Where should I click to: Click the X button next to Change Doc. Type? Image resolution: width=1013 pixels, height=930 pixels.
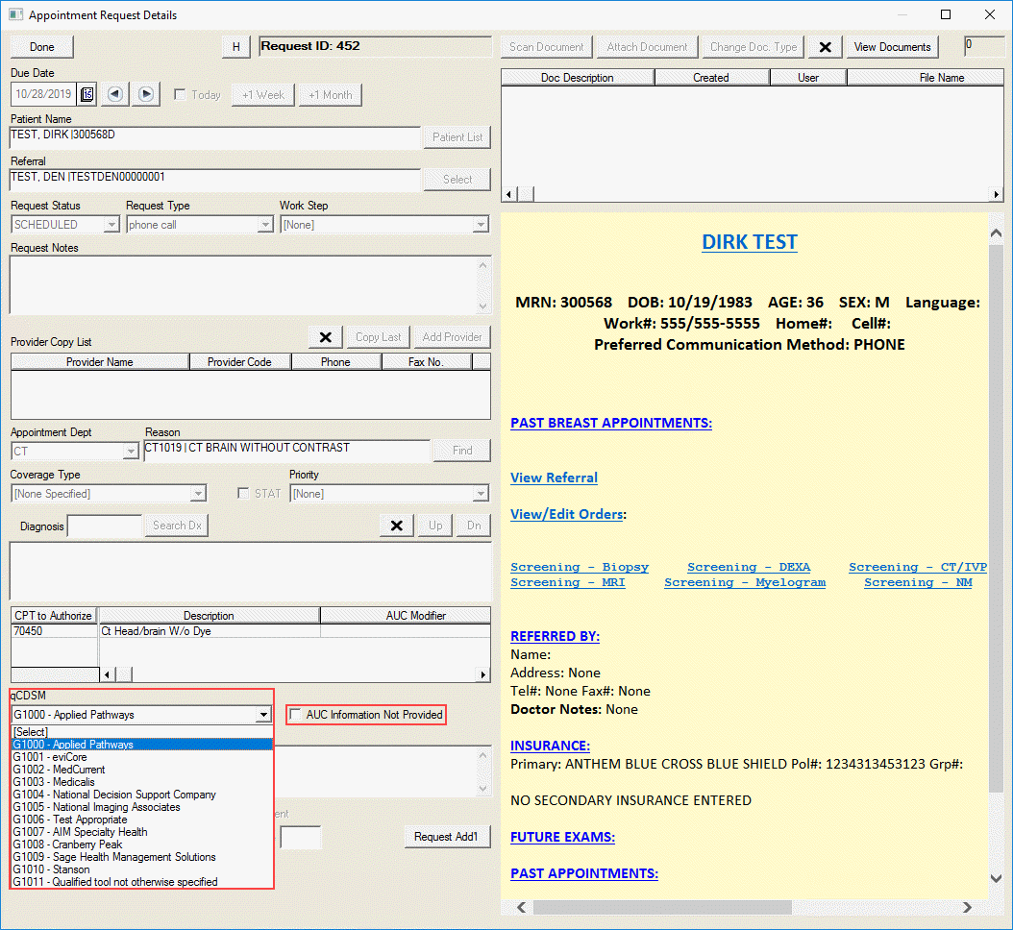825,47
